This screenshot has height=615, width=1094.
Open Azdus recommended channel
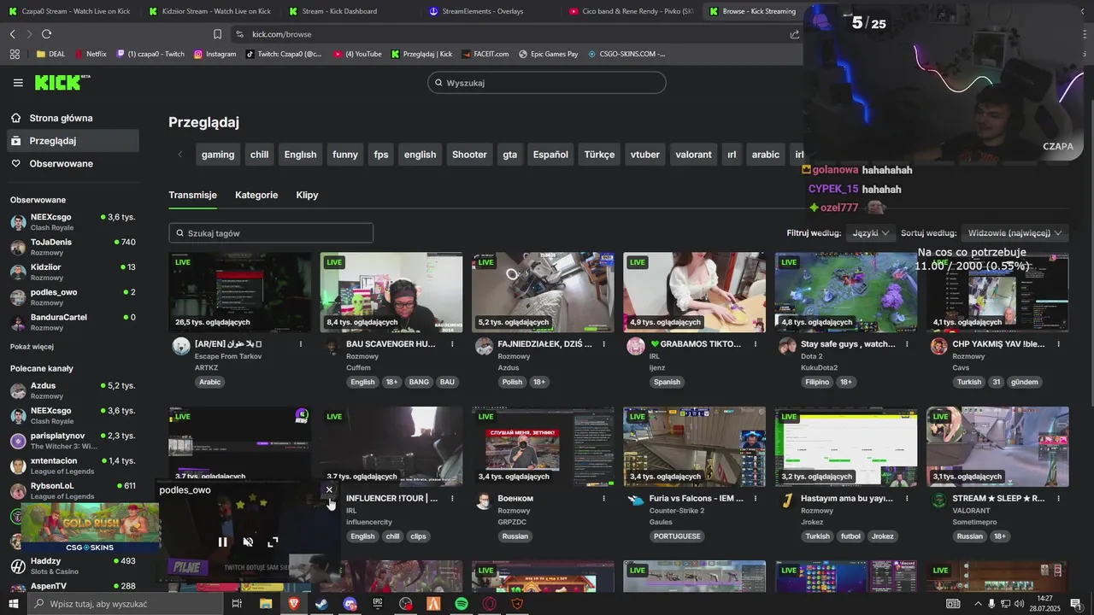click(73, 390)
